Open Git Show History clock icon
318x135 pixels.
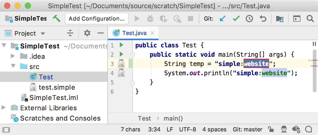[x=249, y=19]
